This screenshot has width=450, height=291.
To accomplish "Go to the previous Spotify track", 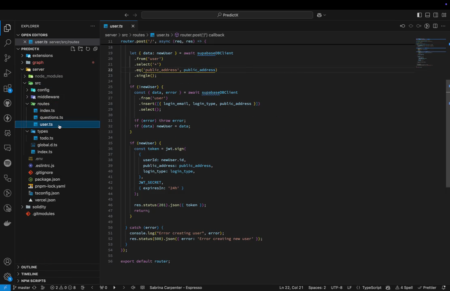I will [92, 287].
